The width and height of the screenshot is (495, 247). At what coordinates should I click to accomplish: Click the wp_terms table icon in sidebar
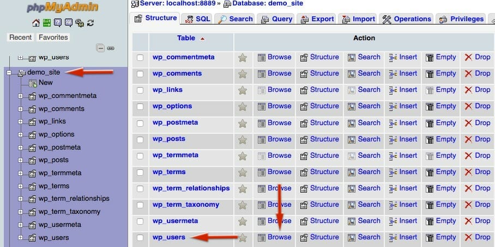(32, 186)
